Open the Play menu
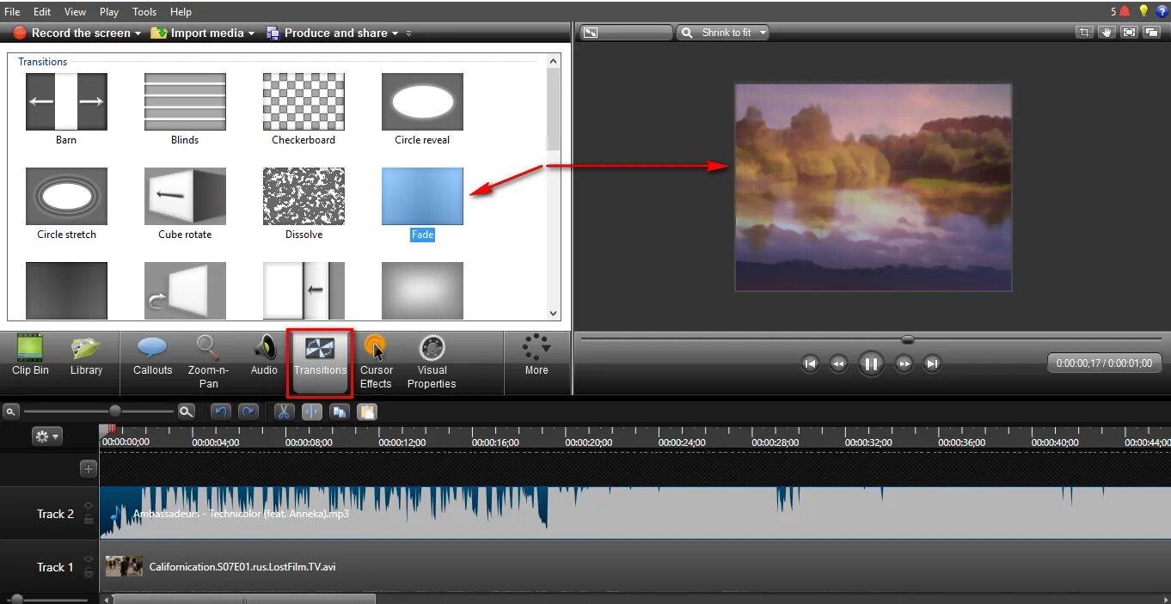 (x=109, y=12)
